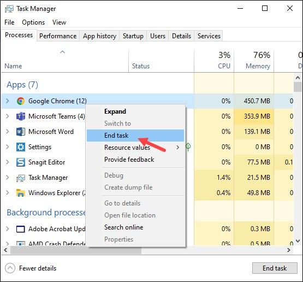Click the Microsoft Teams icon
The image size is (303, 282).
[21, 116]
